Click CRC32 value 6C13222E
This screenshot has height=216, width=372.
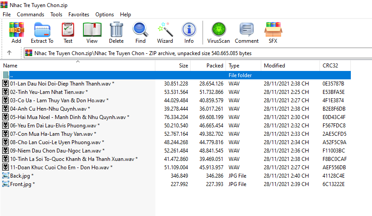click(x=333, y=184)
